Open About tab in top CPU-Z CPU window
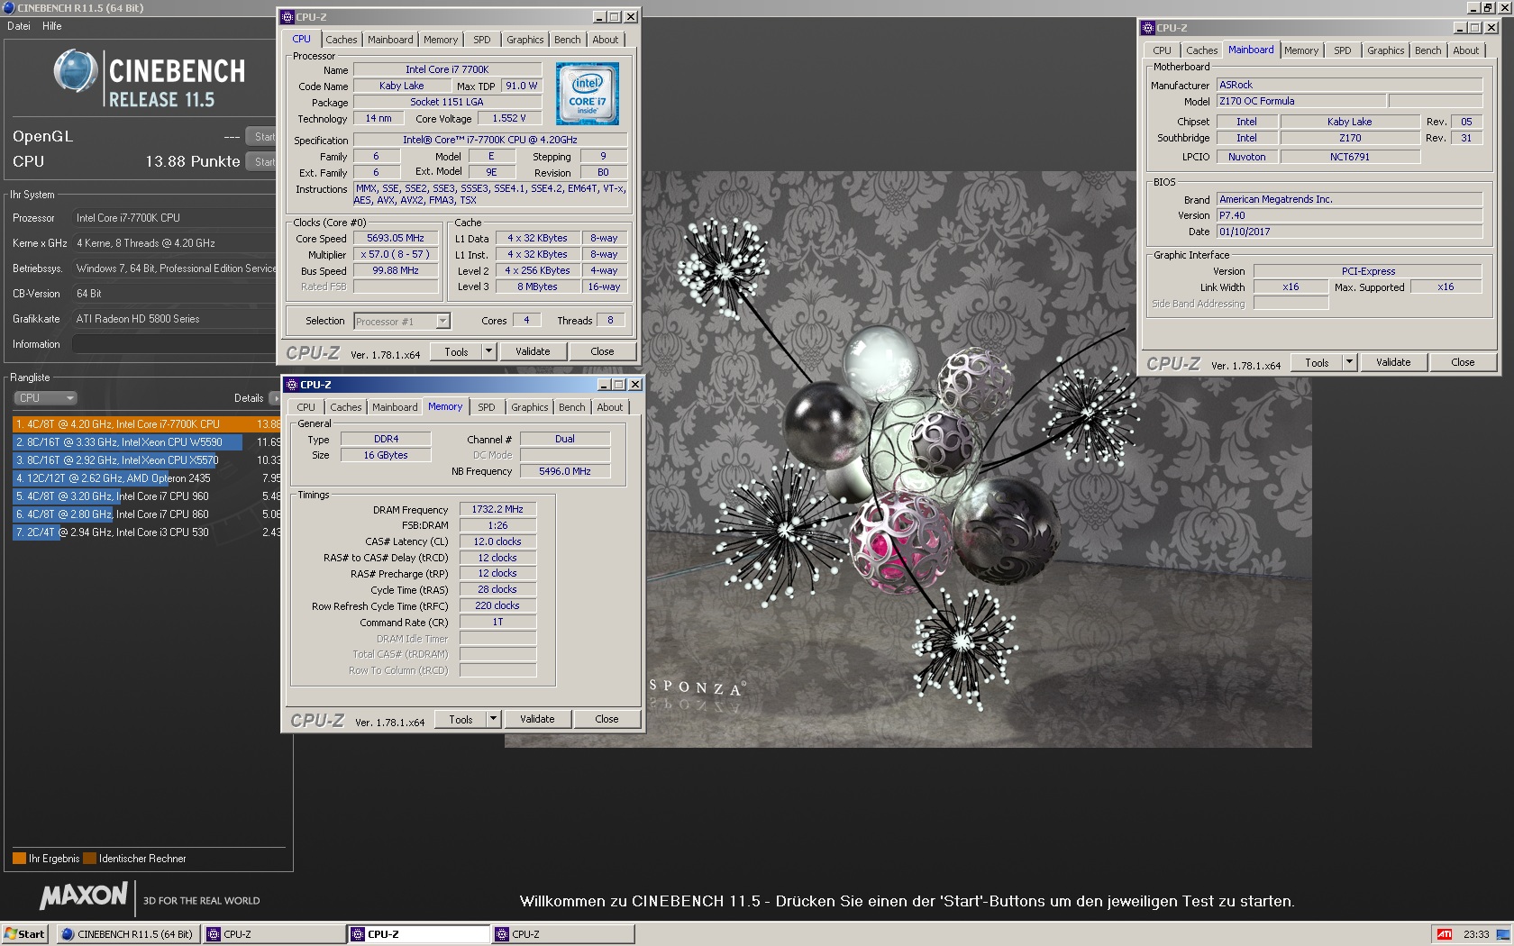Image resolution: width=1514 pixels, height=946 pixels. click(606, 40)
